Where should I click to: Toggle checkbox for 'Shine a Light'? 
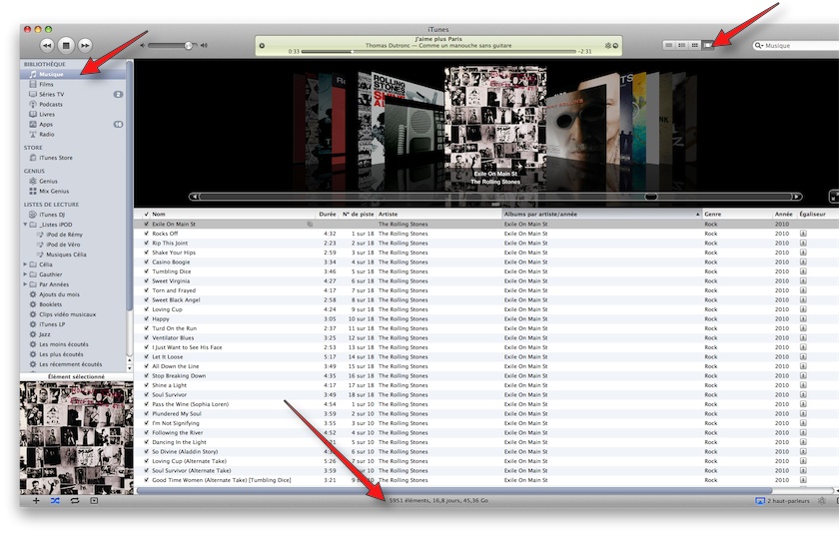[x=146, y=385]
